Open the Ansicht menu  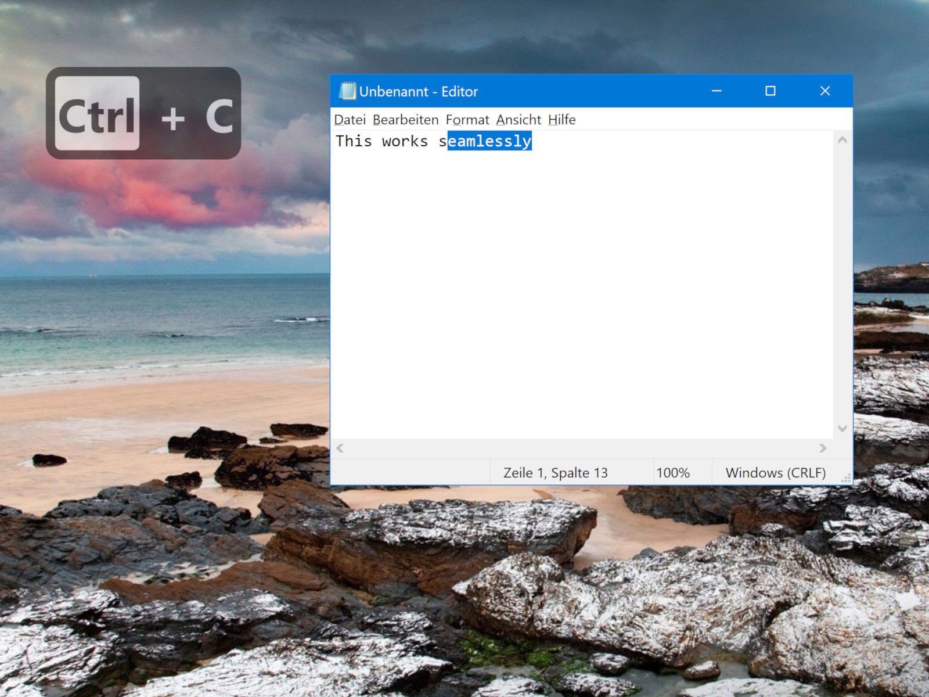coord(518,120)
